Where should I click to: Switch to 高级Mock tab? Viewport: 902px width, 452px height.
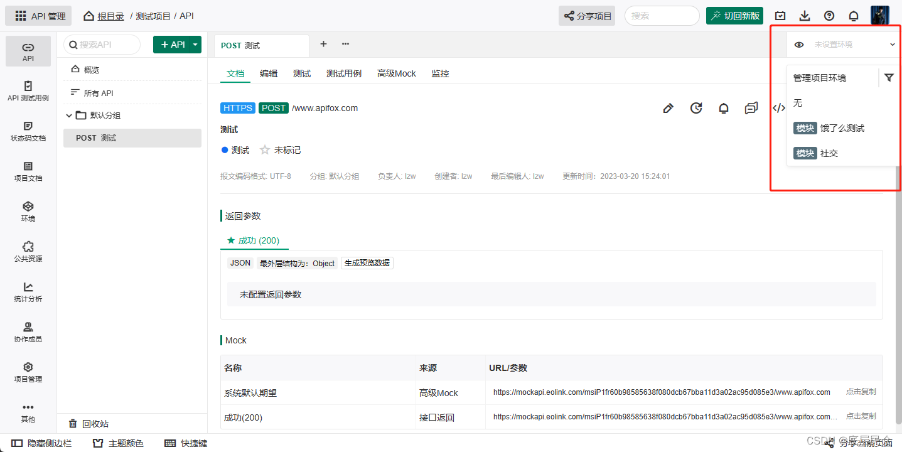click(397, 73)
